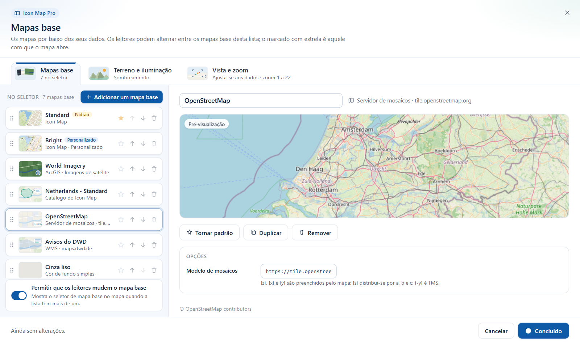Screen dimensions: 580x344
Task: Open Terreno e iluminação tab
Action: point(130,74)
